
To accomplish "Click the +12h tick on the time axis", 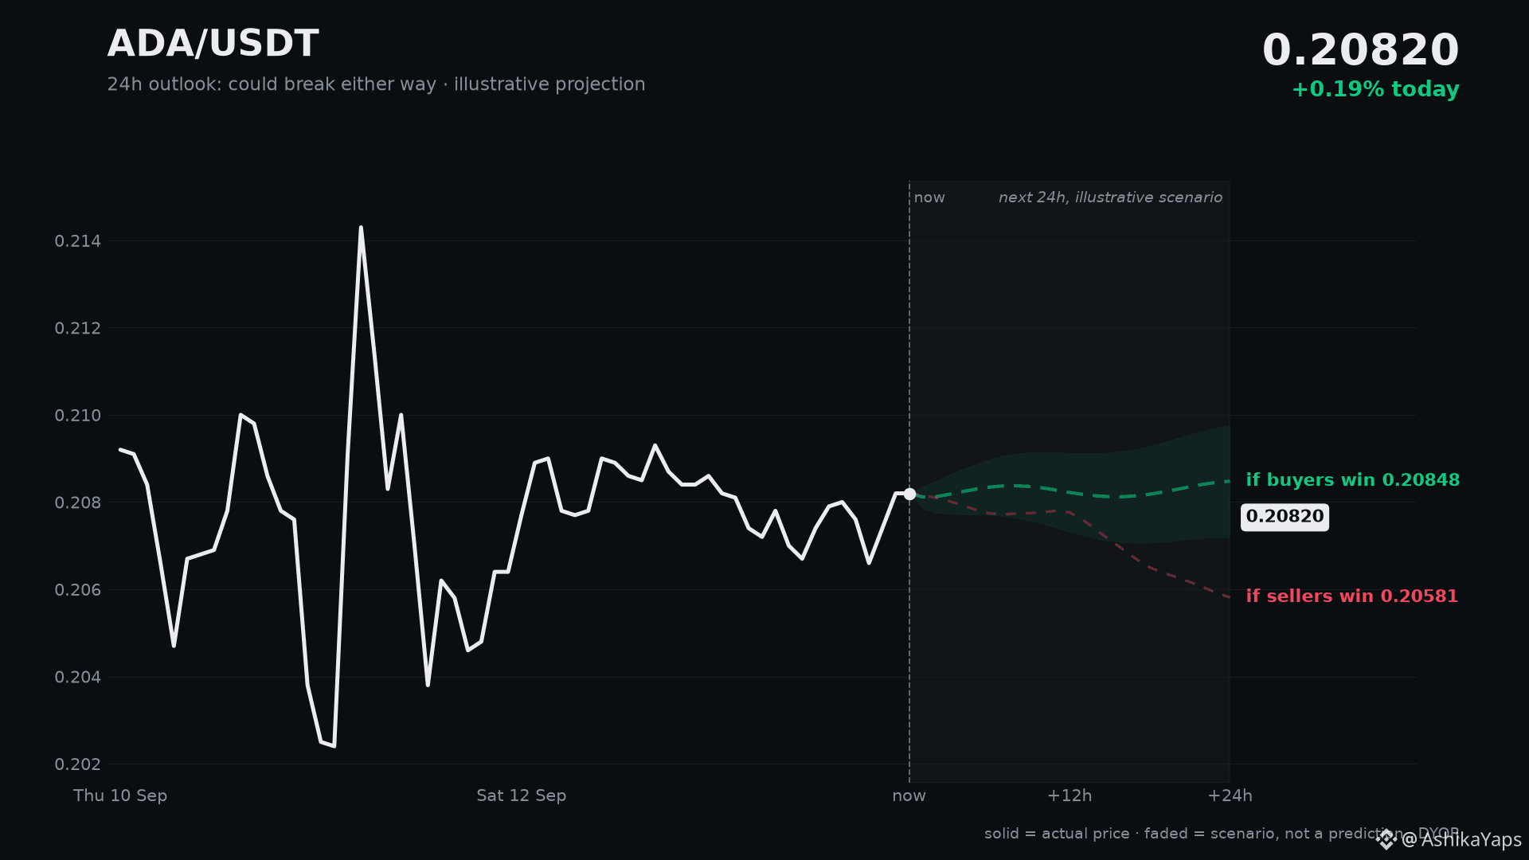I will [x=1069, y=795].
